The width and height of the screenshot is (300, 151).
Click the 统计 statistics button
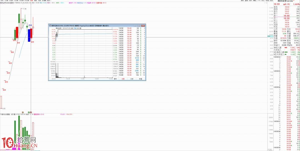(x=251, y=1)
